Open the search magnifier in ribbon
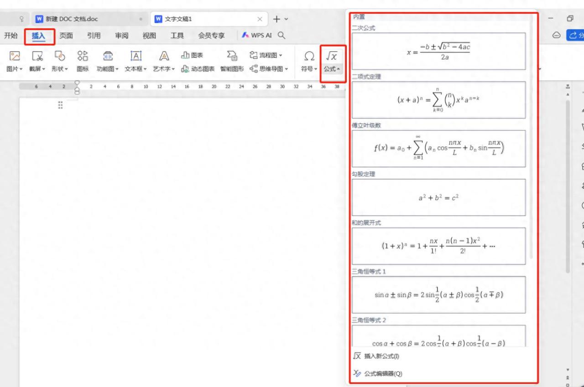 click(282, 36)
